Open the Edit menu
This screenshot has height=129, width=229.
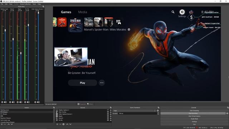(x=6, y=4)
